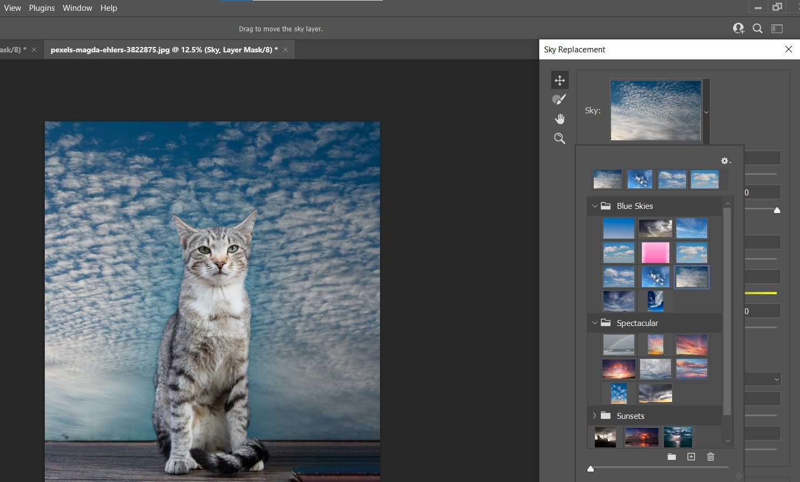Expand the Sunsets group
The width and height of the screenshot is (800, 482).
tap(595, 416)
